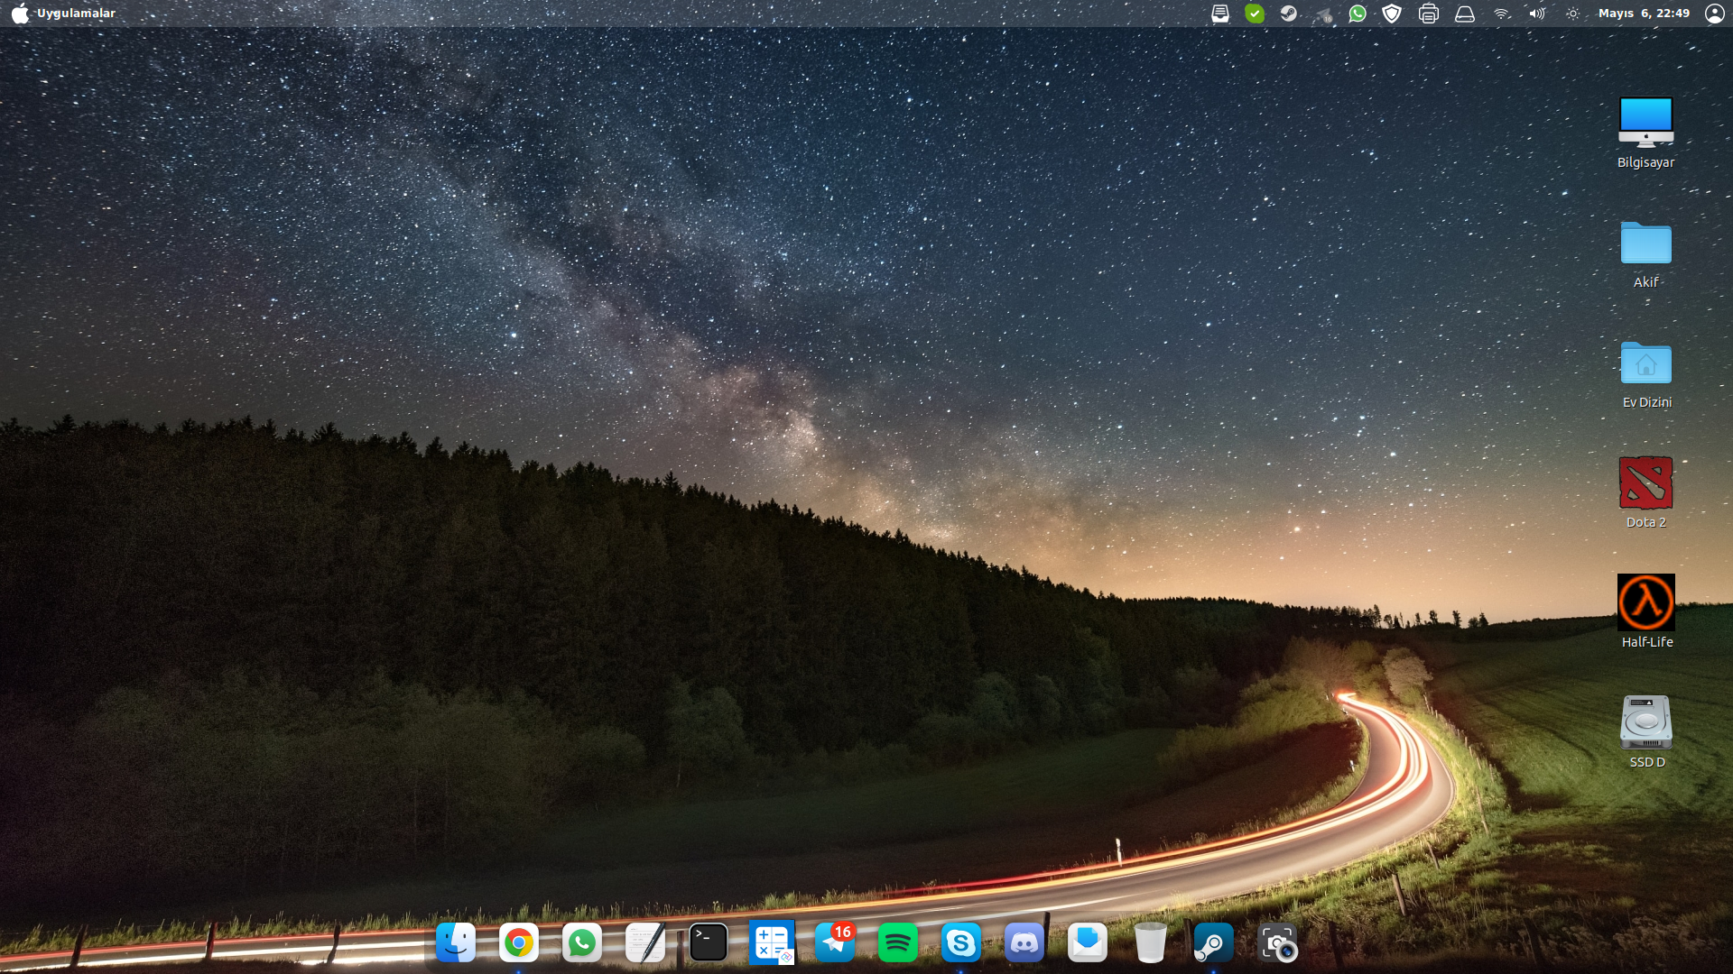This screenshot has width=1733, height=974.
Task: Launch Skype from the dock
Action: (961, 943)
